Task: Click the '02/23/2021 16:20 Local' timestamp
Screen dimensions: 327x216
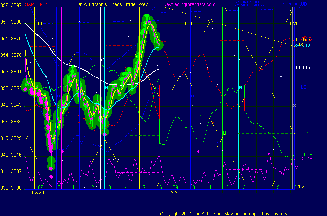Action: [x=249, y=5]
